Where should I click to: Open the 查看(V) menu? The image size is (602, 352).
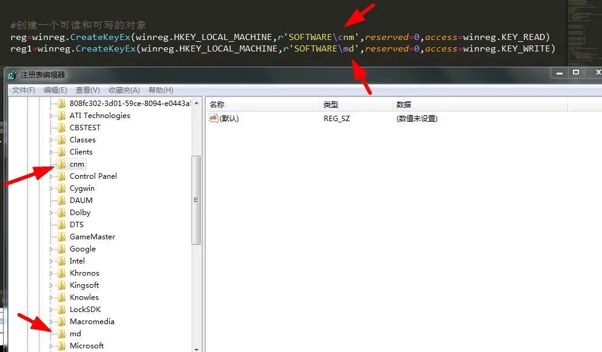click(x=87, y=90)
